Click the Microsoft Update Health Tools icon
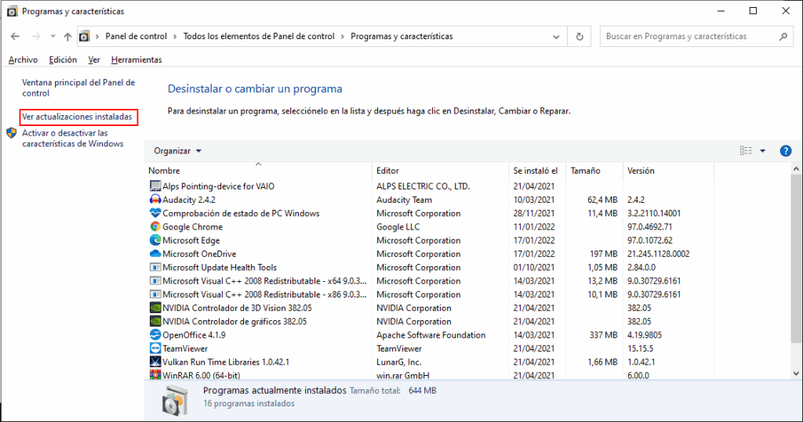The width and height of the screenshot is (803, 422). (x=154, y=268)
